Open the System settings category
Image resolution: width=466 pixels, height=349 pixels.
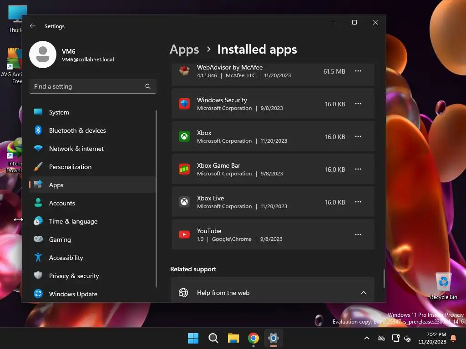[92, 112]
